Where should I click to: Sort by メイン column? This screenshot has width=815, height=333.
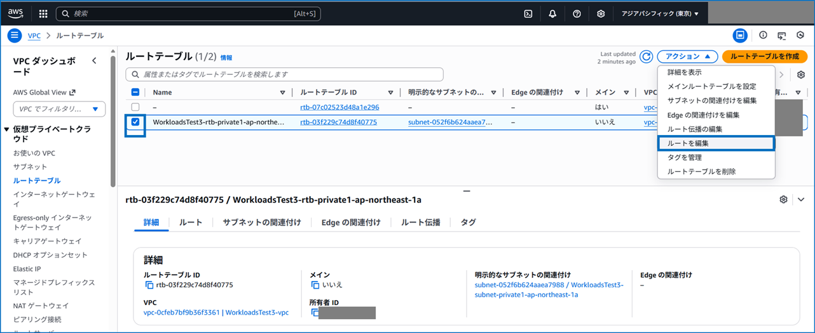(626, 93)
